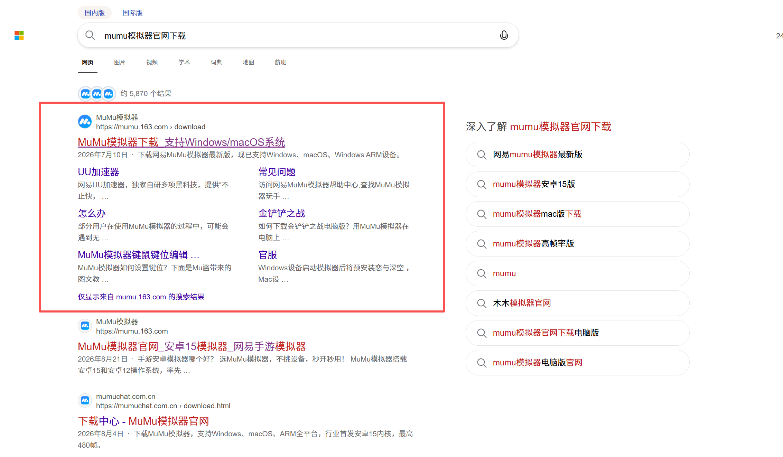Select the plain mumu related search

[x=577, y=273]
